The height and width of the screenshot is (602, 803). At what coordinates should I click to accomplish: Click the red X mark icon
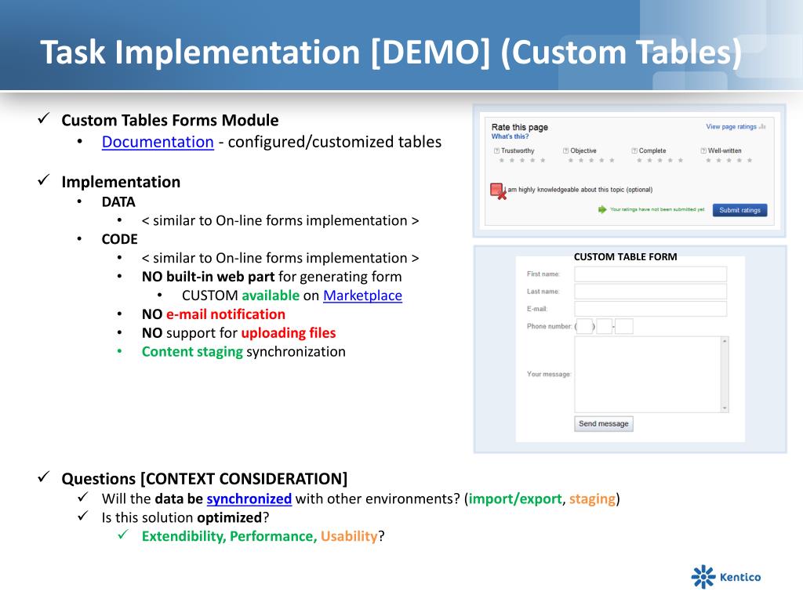[x=503, y=195]
